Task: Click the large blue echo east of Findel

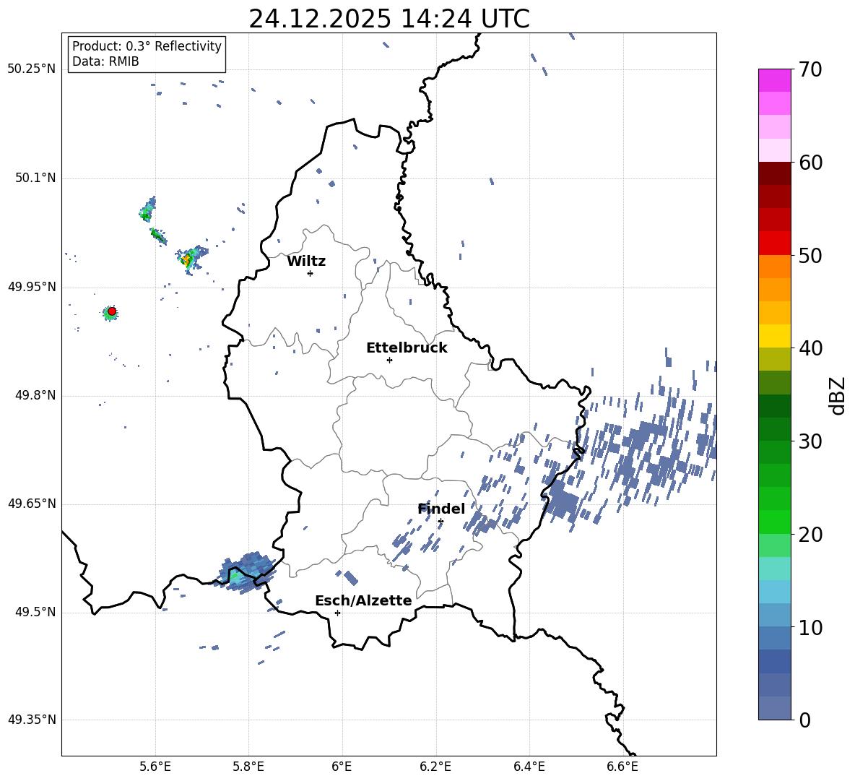Action: (562, 501)
